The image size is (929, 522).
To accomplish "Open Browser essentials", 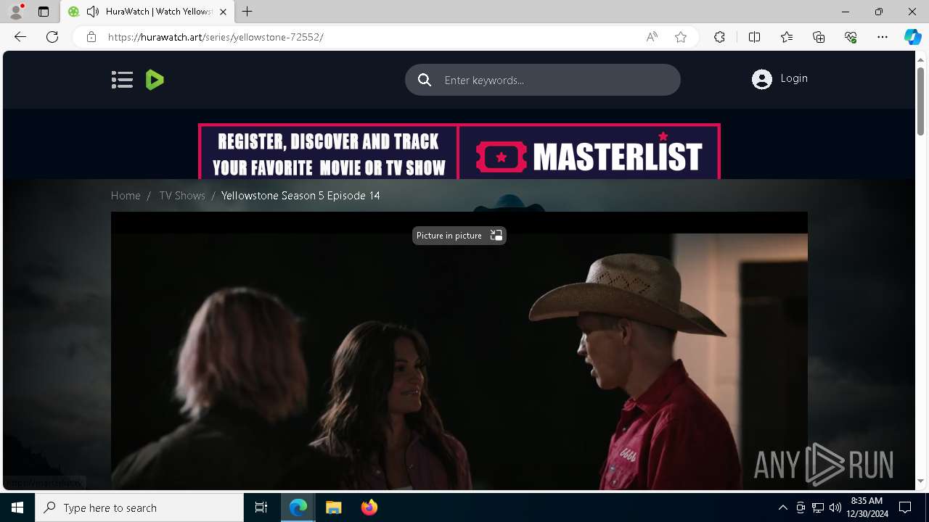I will (851, 37).
